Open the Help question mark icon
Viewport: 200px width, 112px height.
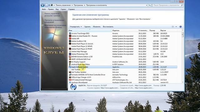coord(181,27)
